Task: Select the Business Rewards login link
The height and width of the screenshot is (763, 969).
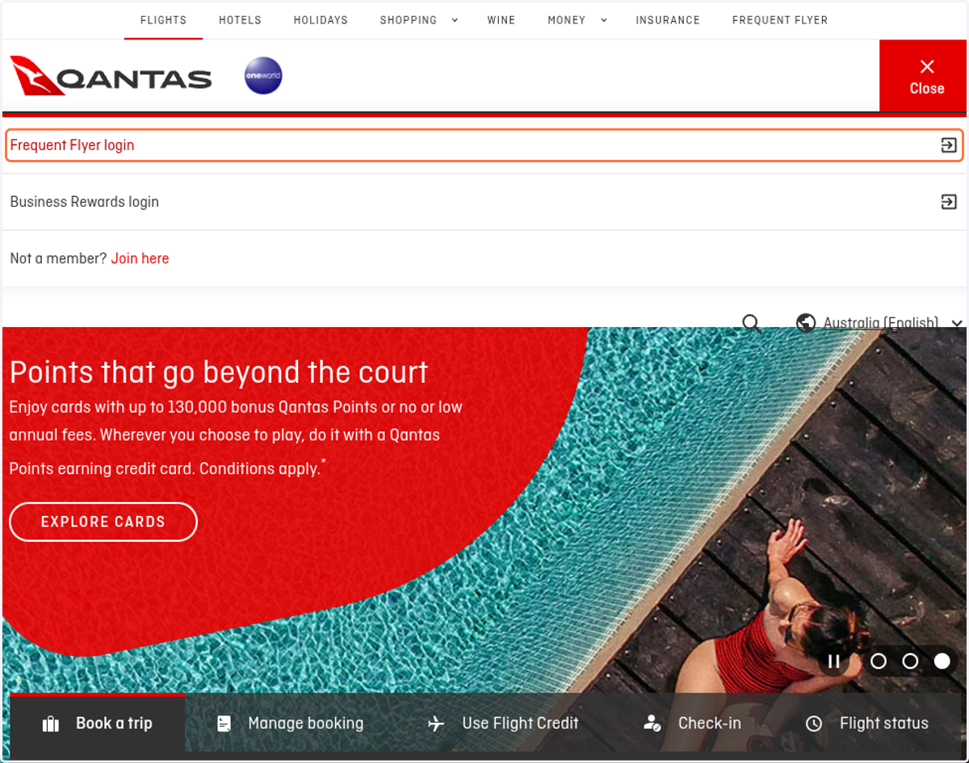Action: coord(484,202)
